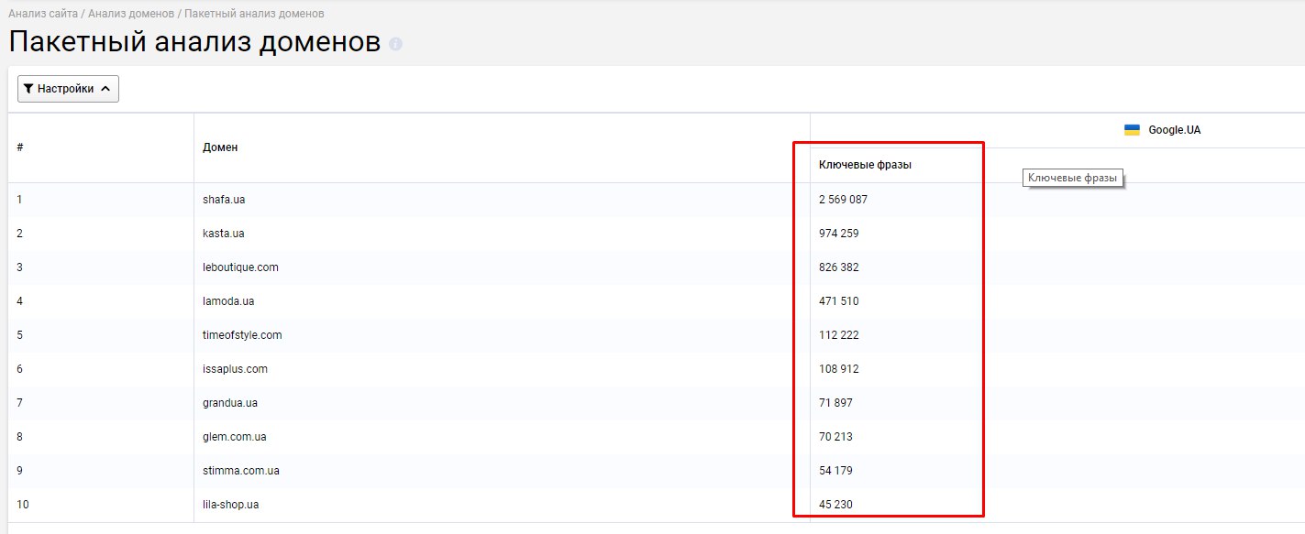Select domain issaplus.com
The width and height of the screenshot is (1305, 534).
click(x=235, y=369)
